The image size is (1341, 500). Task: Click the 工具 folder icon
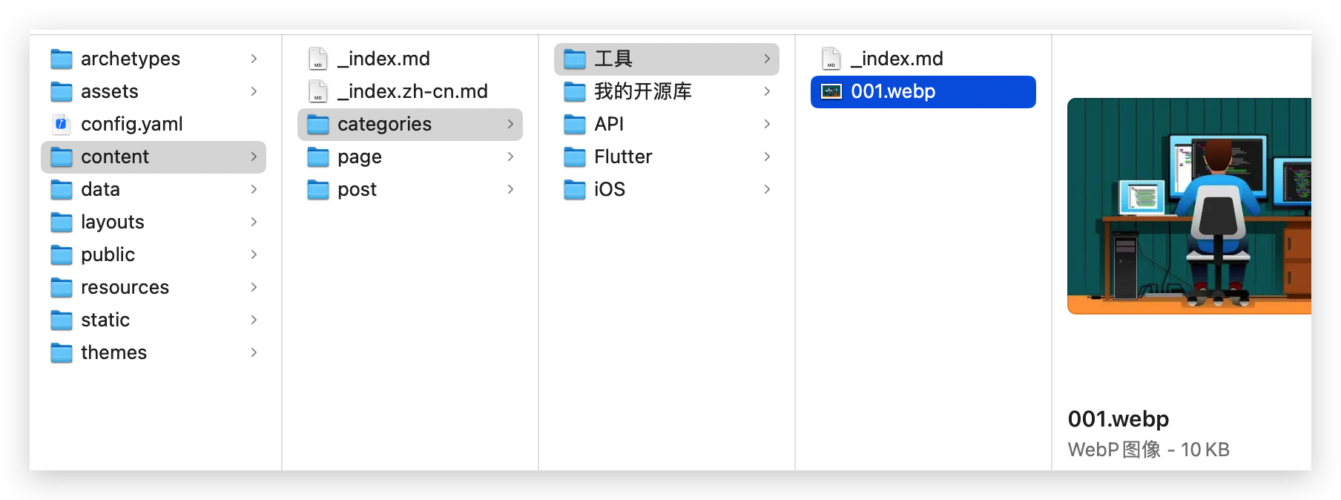pyautogui.click(x=575, y=59)
